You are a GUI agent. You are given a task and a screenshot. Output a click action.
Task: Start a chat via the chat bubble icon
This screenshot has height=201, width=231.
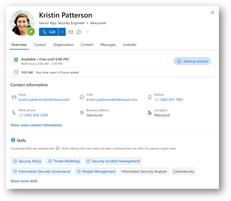point(79,32)
